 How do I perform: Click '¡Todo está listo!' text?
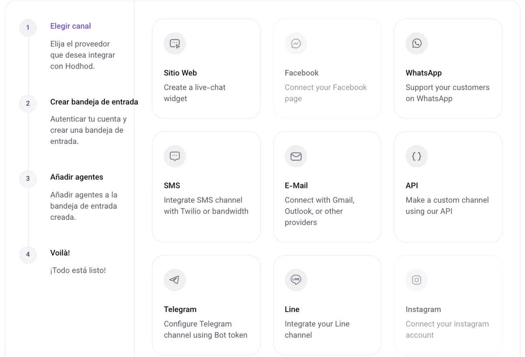pos(78,270)
